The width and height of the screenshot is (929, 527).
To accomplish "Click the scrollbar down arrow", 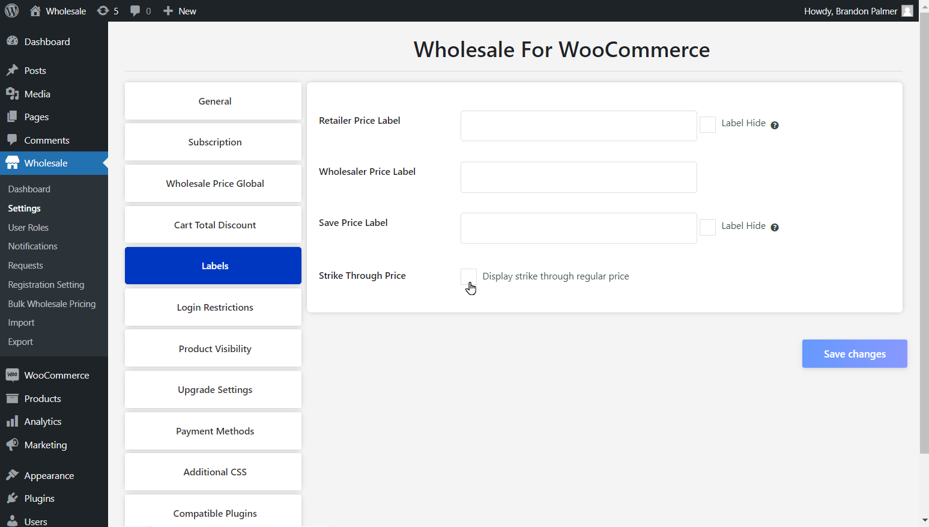I will pyautogui.click(x=924, y=520).
